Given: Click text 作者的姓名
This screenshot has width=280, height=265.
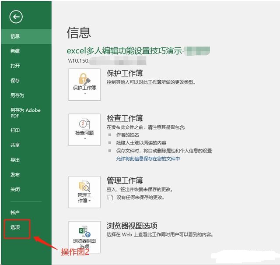Looking at the screenshot, I should tap(127, 135).
